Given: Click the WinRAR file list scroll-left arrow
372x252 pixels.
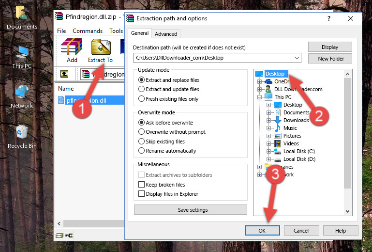Looking at the screenshot, I should 59,223.
